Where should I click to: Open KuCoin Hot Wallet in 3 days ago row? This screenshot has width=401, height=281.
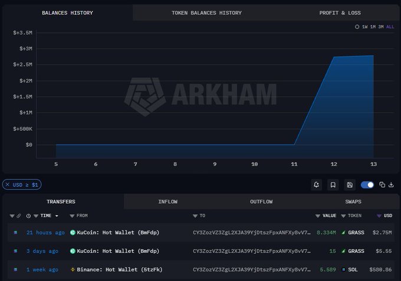click(x=118, y=251)
